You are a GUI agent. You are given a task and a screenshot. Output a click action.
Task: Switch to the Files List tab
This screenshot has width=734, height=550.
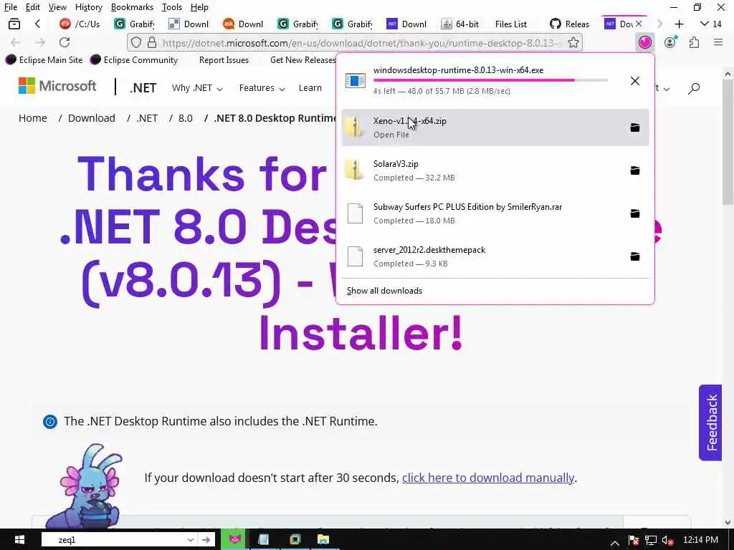coord(510,24)
